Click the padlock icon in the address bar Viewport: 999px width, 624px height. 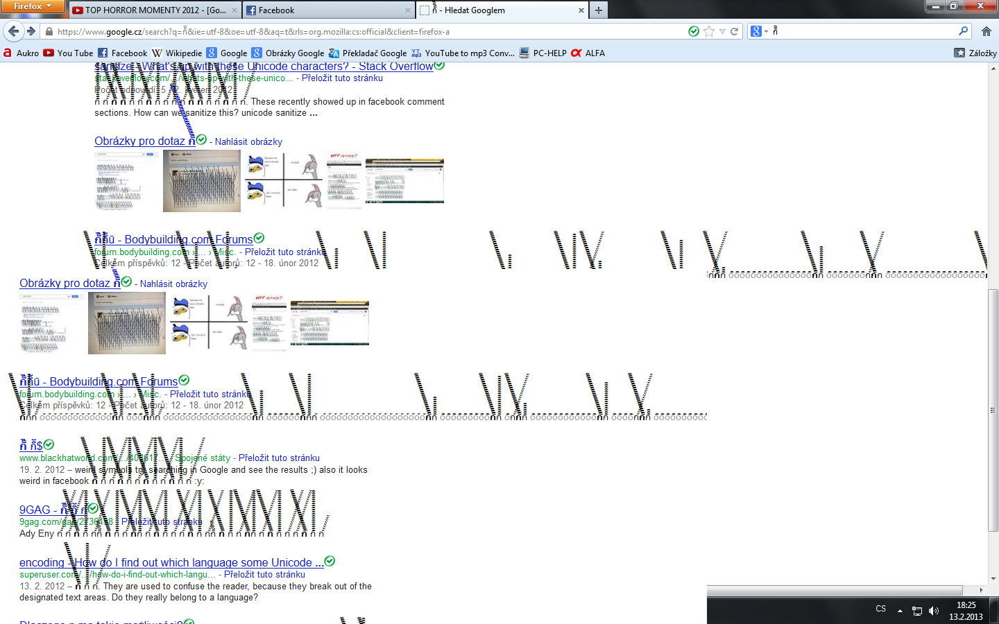[x=49, y=32]
